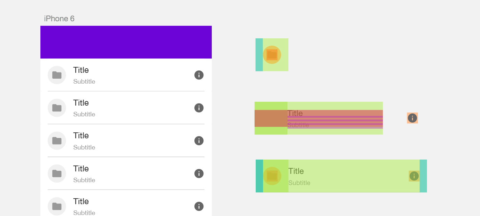Click the folder icon on the third row
The image size is (480, 216).
pos(57,140)
